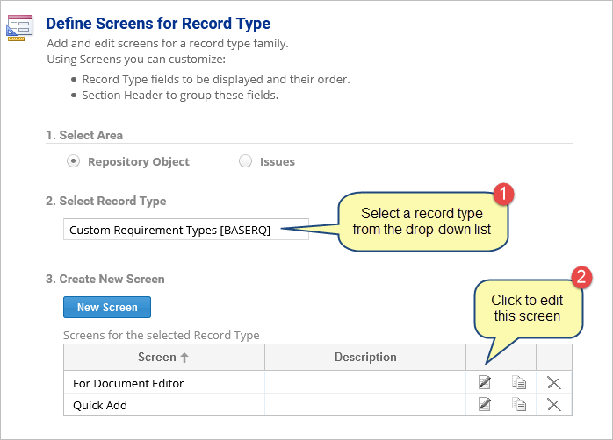The image size is (613, 440).
Task: Select the Repository Object radio button
Action: tap(73, 161)
